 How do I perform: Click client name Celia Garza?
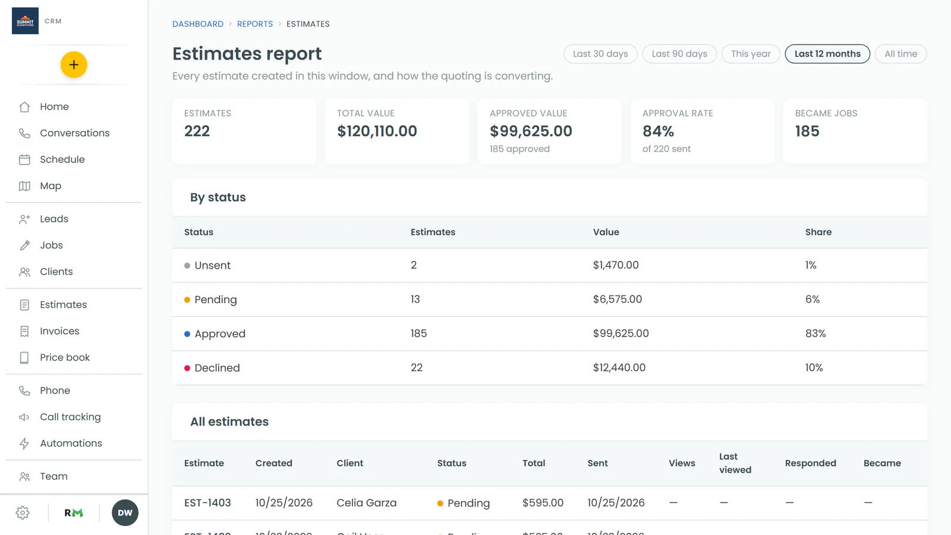click(x=366, y=503)
